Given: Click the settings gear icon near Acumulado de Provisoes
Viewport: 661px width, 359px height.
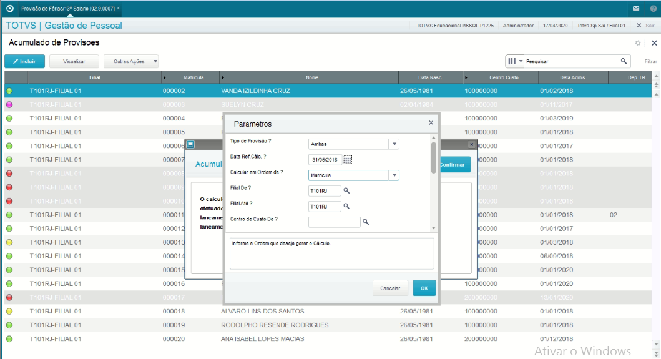Looking at the screenshot, I should (x=638, y=43).
